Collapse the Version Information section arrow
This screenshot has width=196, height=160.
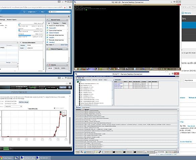pos(21,43)
